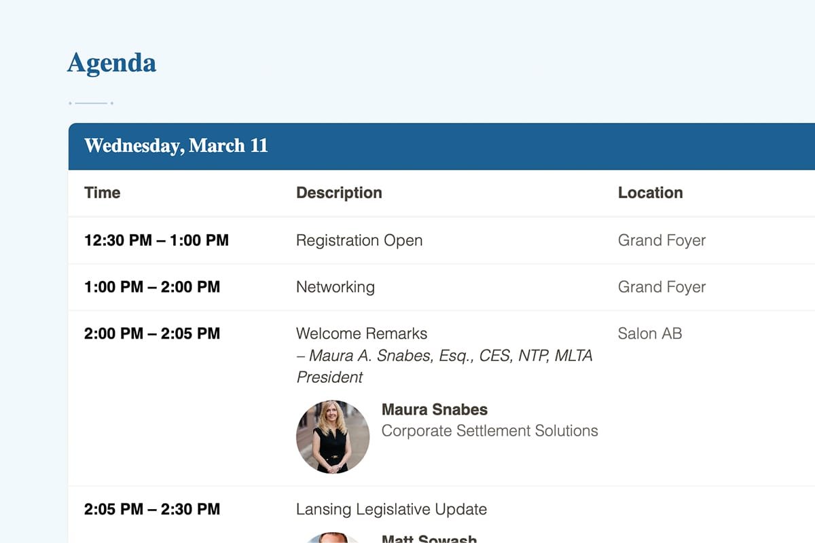Click Grand Foyer in the Registration Open row
This screenshot has height=543, width=815.
pos(662,240)
